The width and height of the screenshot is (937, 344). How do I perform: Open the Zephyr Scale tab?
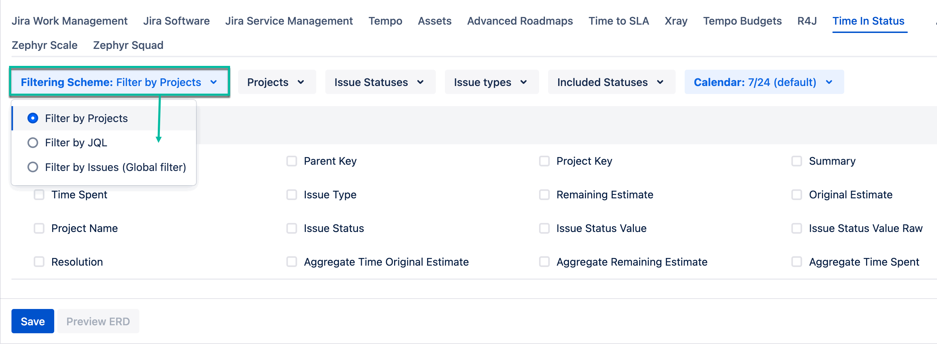pyautogui.click(x=44, y=45)
